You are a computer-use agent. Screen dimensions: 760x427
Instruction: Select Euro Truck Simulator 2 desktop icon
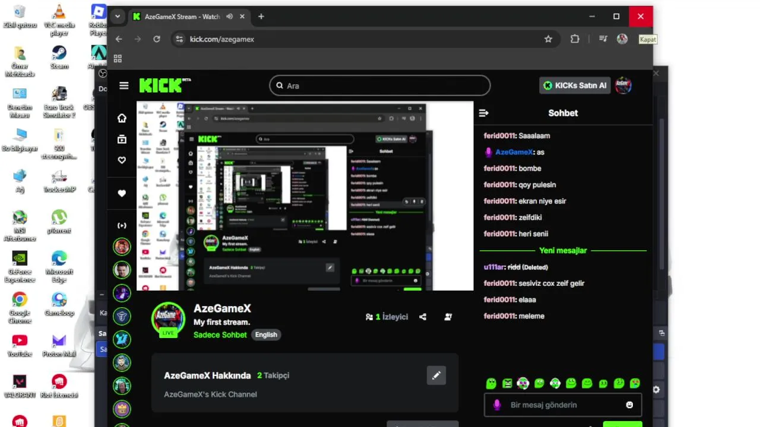click(59, 103)
